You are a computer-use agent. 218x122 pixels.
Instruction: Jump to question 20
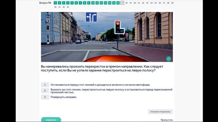point(135,3)
